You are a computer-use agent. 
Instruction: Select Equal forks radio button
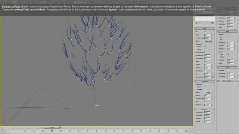pyautogui.click(x=228, y=54)
